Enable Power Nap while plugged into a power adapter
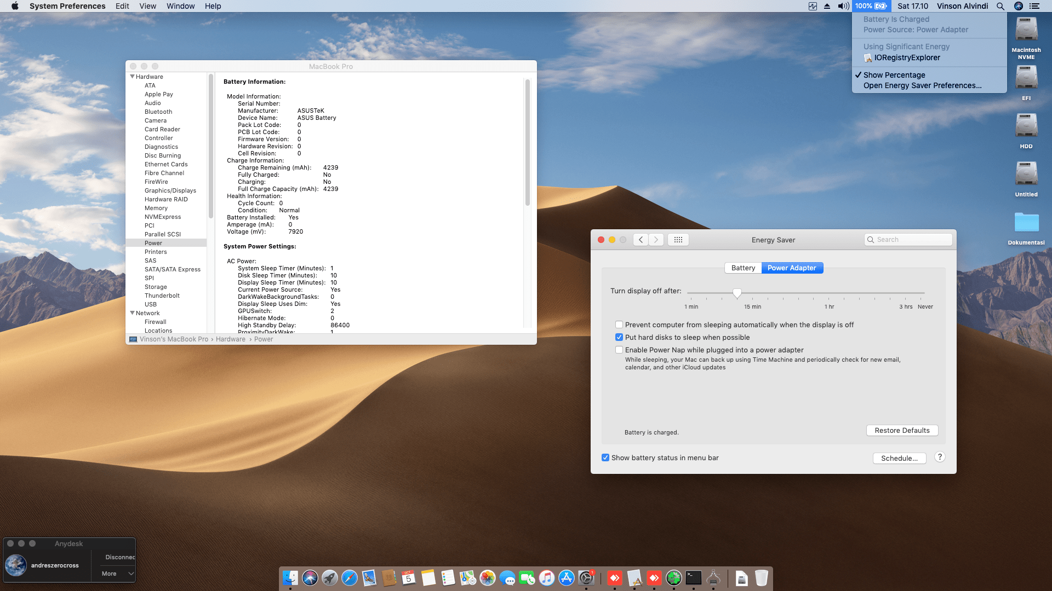1052x591 pixels. coord(619,350)
